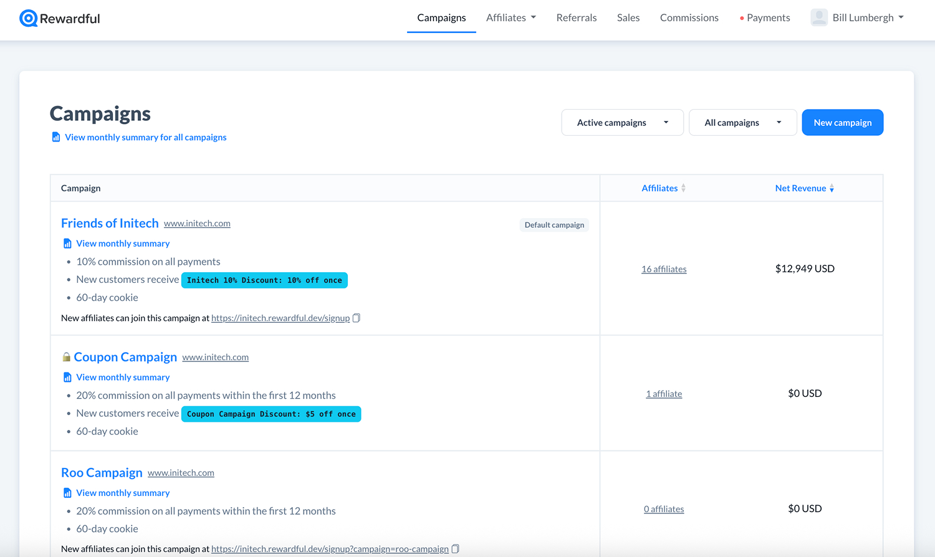Click the Coupon Campaign lock icon
This screenshot has height=557, width=935.
point(66,357)
